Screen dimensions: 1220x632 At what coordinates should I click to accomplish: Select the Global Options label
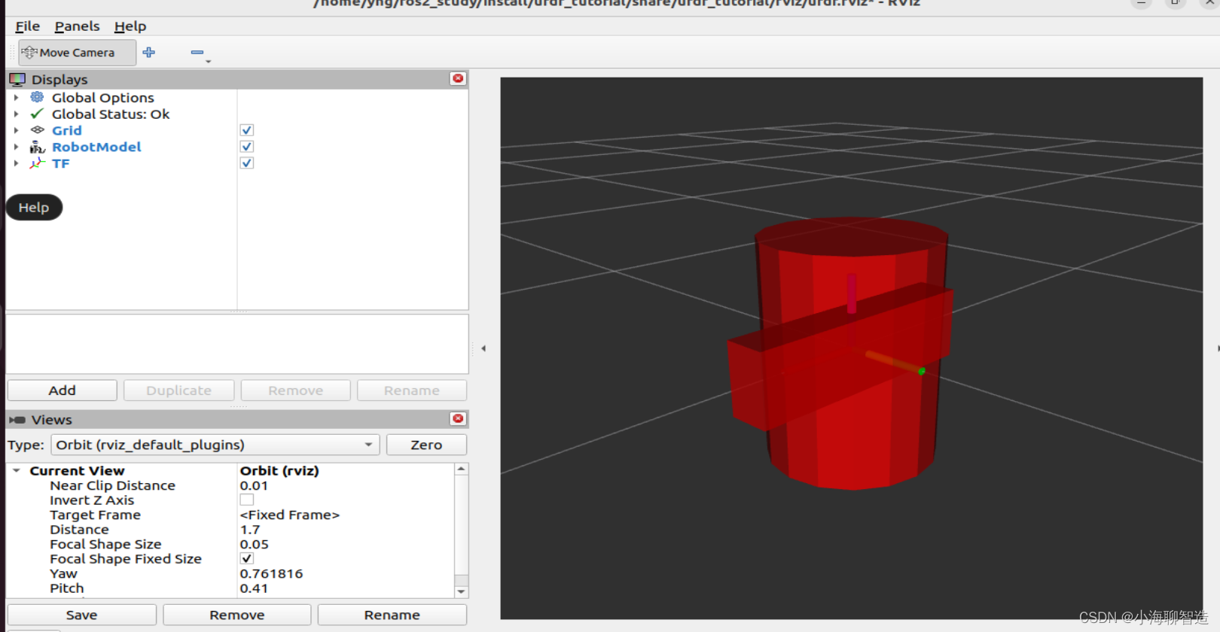point(102,97)
